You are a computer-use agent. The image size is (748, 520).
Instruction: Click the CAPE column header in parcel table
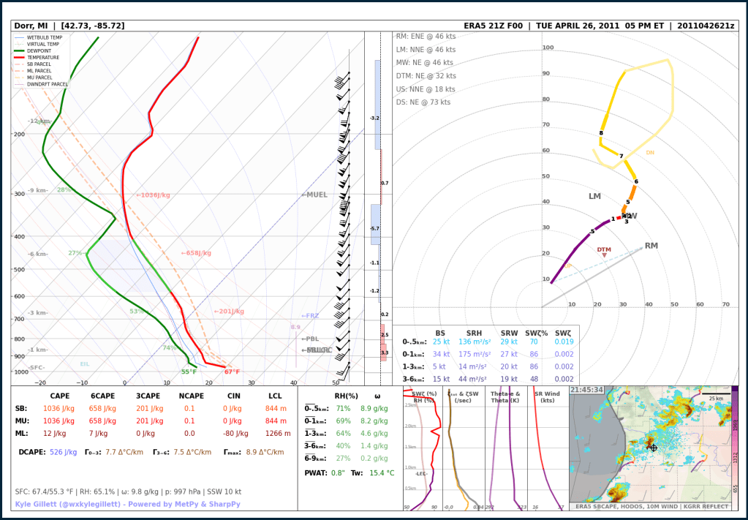point(60,395)
